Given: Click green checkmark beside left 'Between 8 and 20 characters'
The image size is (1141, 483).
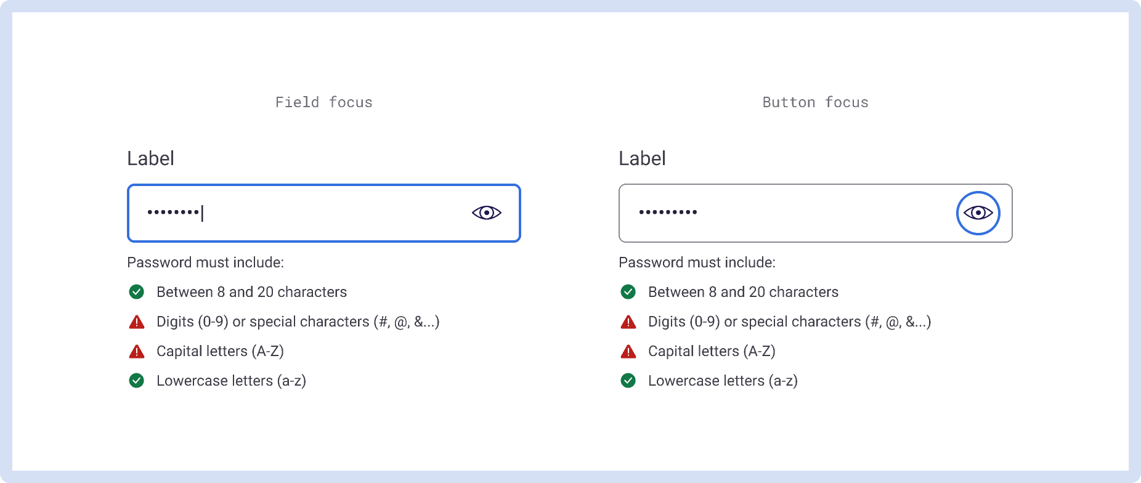Looking at the screenshot, I should pos(137,292).
